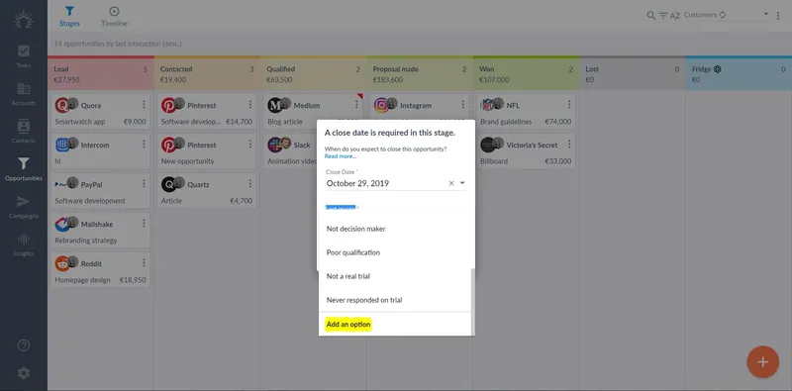Click the Lead stage header
The width and height of the screenshot is (792, 391).
101,74
